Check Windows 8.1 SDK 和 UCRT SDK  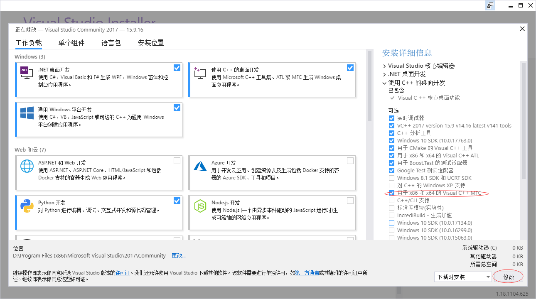(391, 178)
